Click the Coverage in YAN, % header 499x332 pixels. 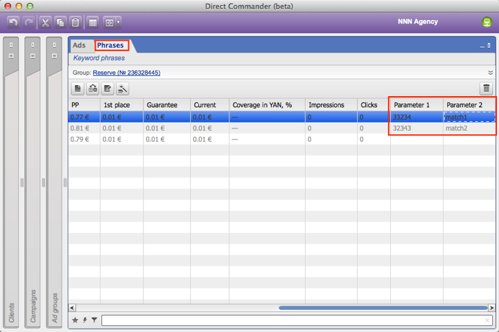click(267, 105)
